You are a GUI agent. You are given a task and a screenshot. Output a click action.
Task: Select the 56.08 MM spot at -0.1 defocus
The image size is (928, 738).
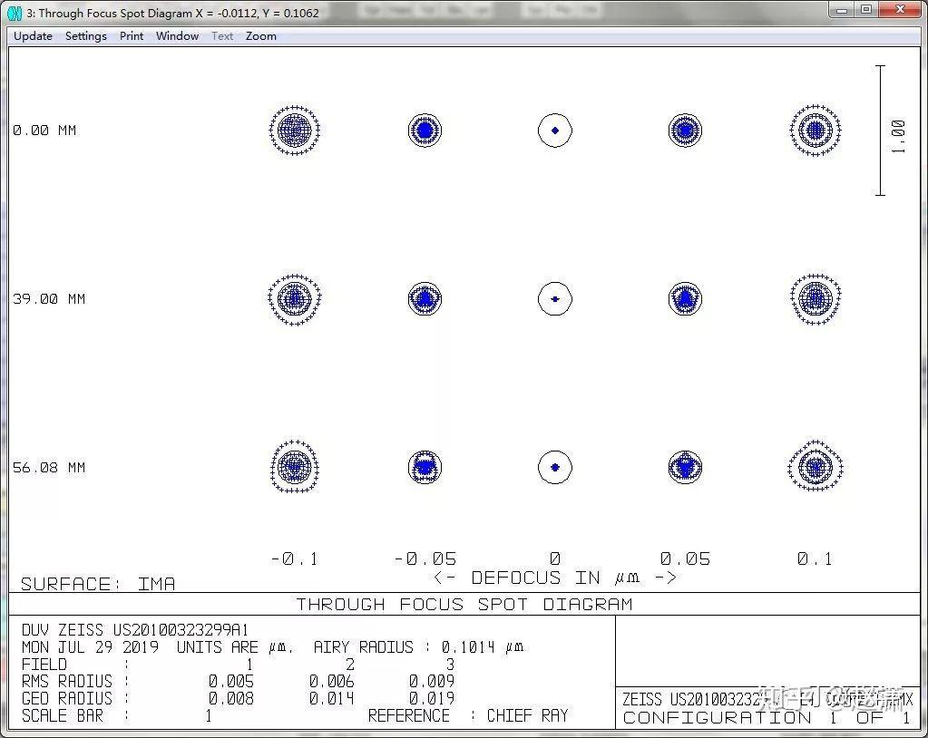(295, 467)
